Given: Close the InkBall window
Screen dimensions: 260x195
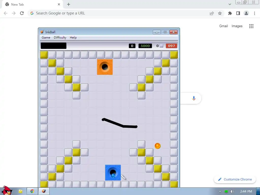Looking at the screenshot, I should tap(174, 32).
